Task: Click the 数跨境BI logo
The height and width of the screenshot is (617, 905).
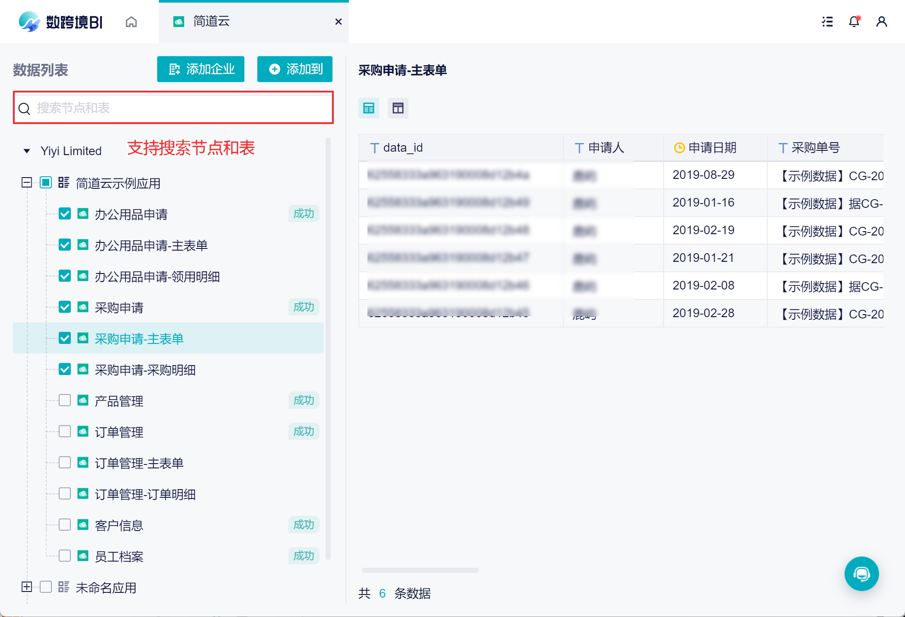Action: tap(60, 22)
